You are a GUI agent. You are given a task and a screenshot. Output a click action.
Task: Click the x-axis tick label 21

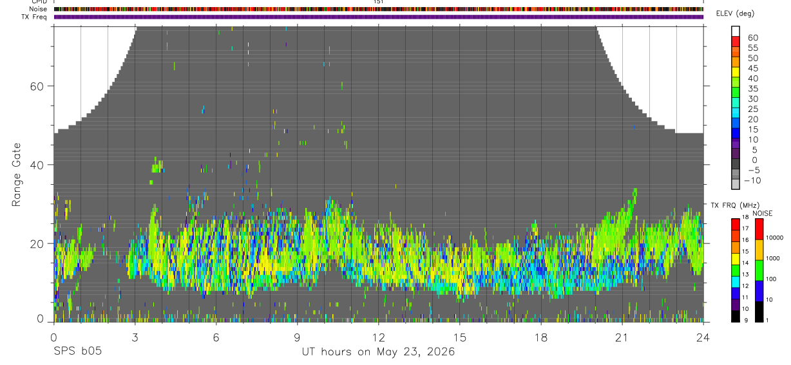[x=622, y=337]
